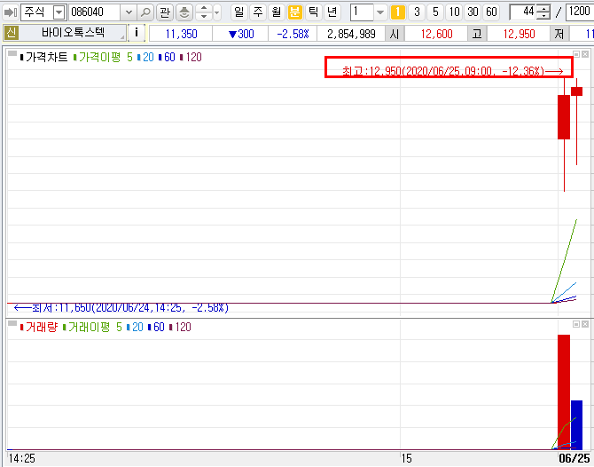Click the displayed bar count field 44
Viewport: 594px width, 467px height.
(523, 12)
